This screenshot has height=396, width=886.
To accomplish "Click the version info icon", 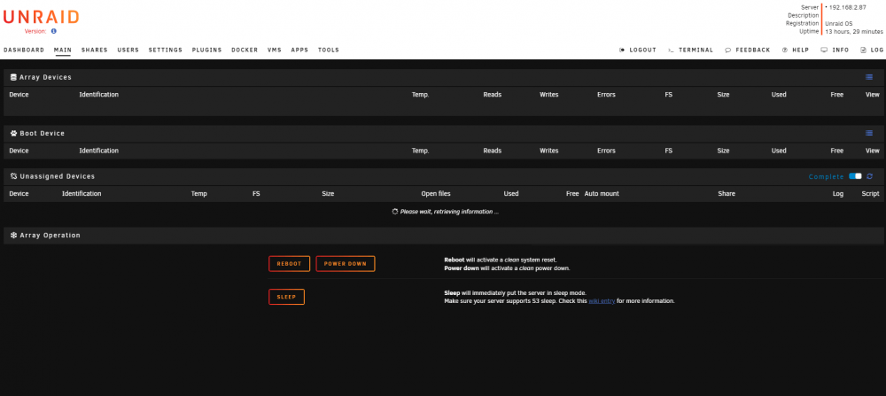I will (54, 32).
